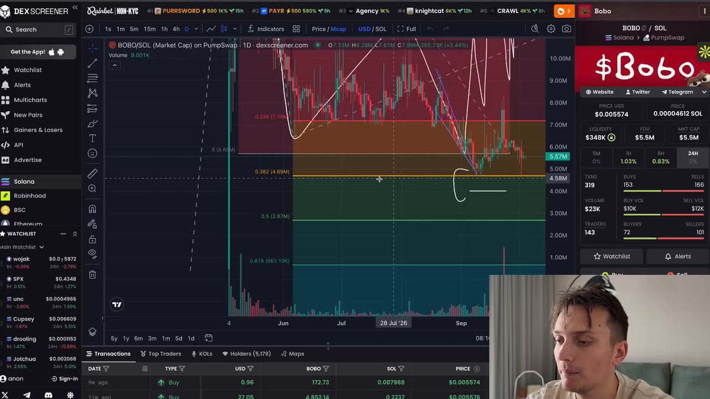Open the Holders tab

246,353
